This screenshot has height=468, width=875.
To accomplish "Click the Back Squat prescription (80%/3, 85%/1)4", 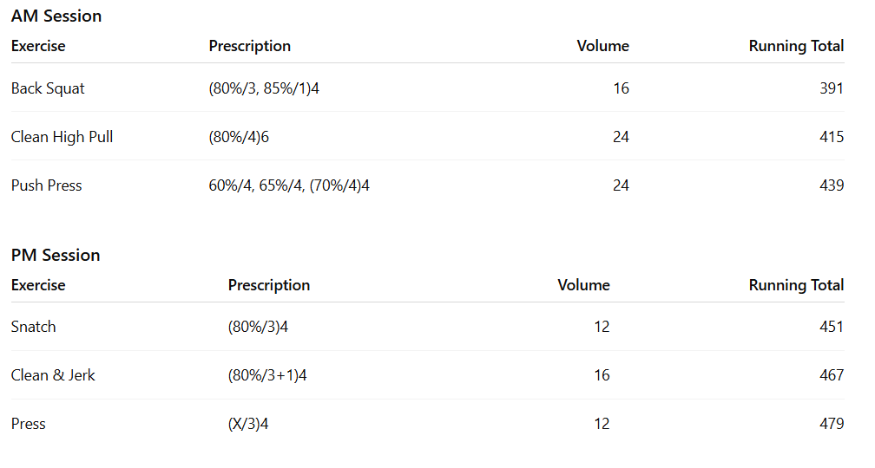I will [x=264, y=88].
